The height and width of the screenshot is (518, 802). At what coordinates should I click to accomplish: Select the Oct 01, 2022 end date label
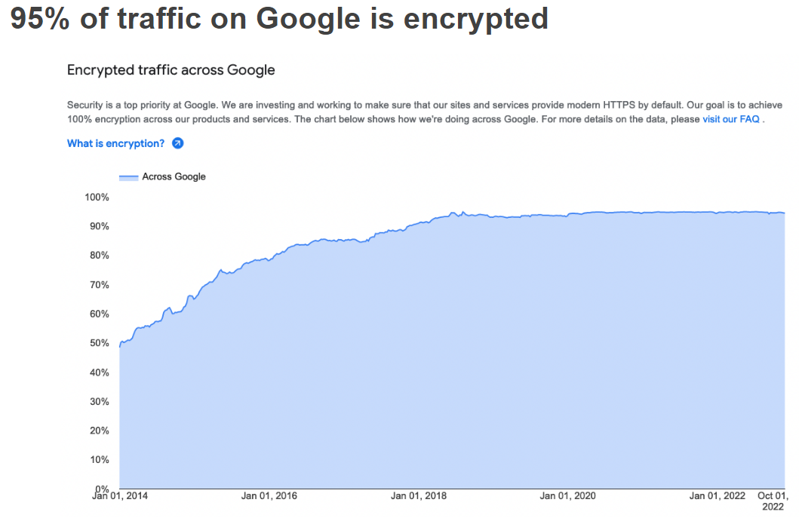(x=774, y=501)
